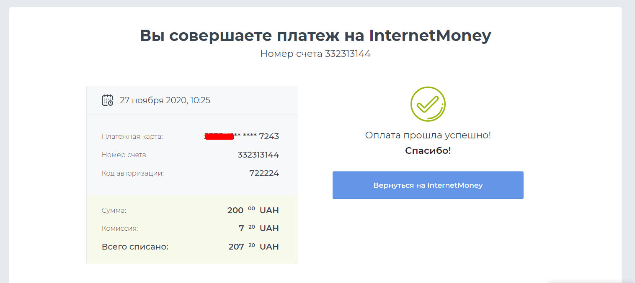
Task: Click the red redaction mark on the card number
Action: pyautogui.click(x=219, y=136)
